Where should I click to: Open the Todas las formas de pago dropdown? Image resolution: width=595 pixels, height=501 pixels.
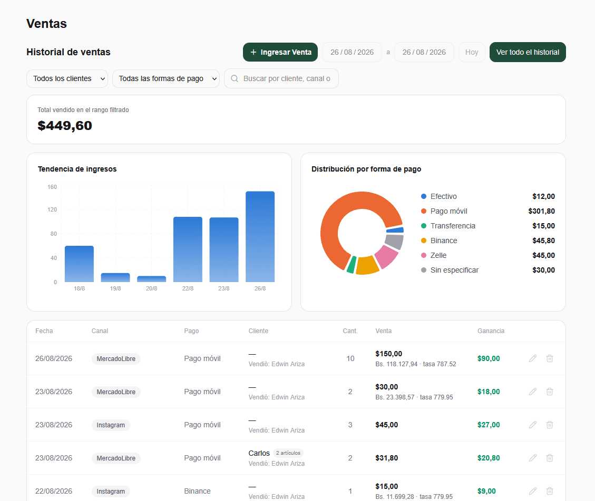[x=166, y=78]
